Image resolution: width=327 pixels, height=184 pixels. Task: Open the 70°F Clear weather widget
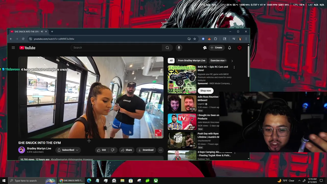[x=286, y=181]
